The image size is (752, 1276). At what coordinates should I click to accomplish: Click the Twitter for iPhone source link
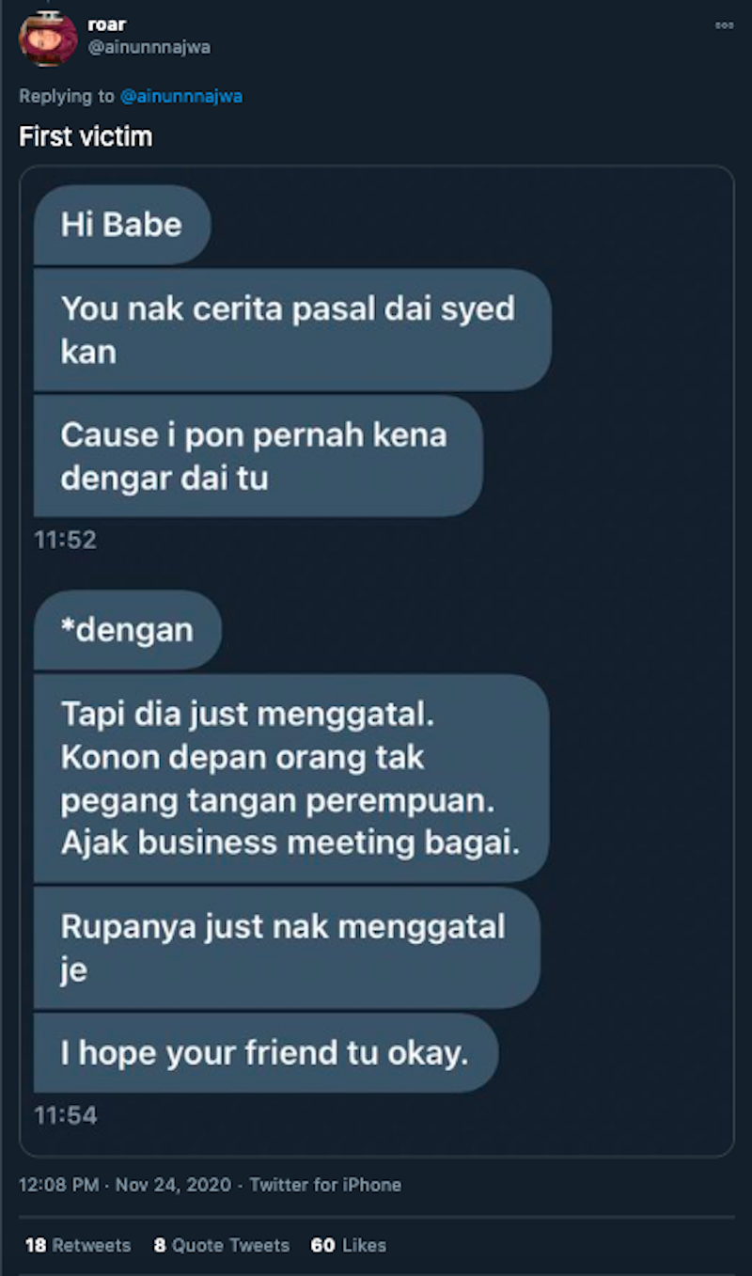325,1185
